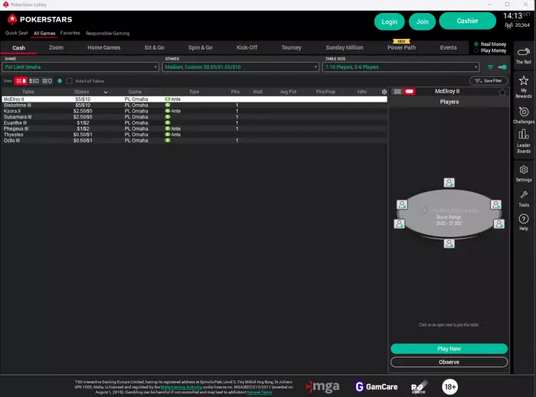536x397 pixels.
Task: Go to Quick Seat
Action: tap(16, 33)
